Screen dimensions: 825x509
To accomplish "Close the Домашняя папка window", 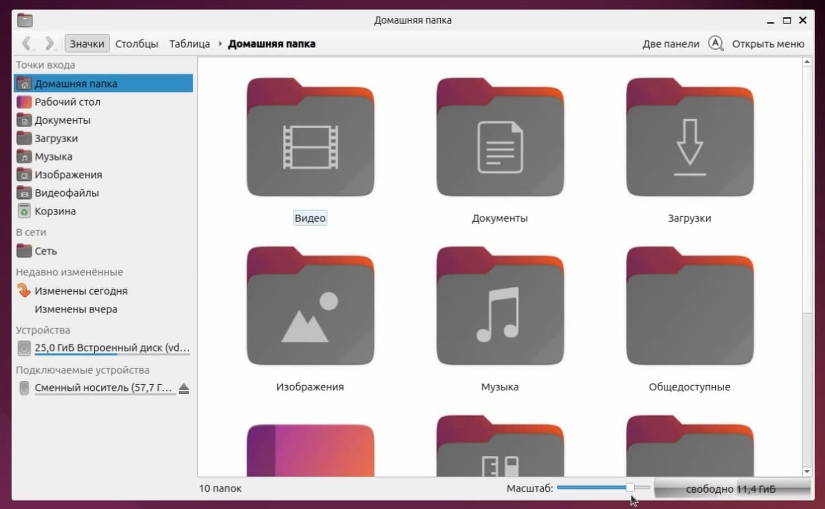I will point(803,20).
